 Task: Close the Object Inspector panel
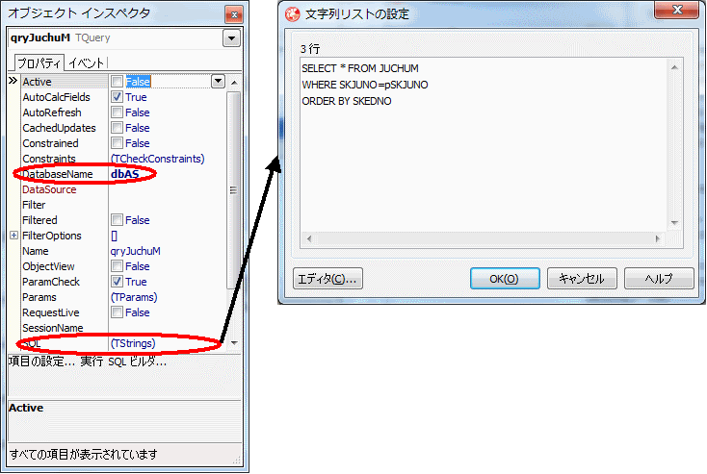click(234, 14)
